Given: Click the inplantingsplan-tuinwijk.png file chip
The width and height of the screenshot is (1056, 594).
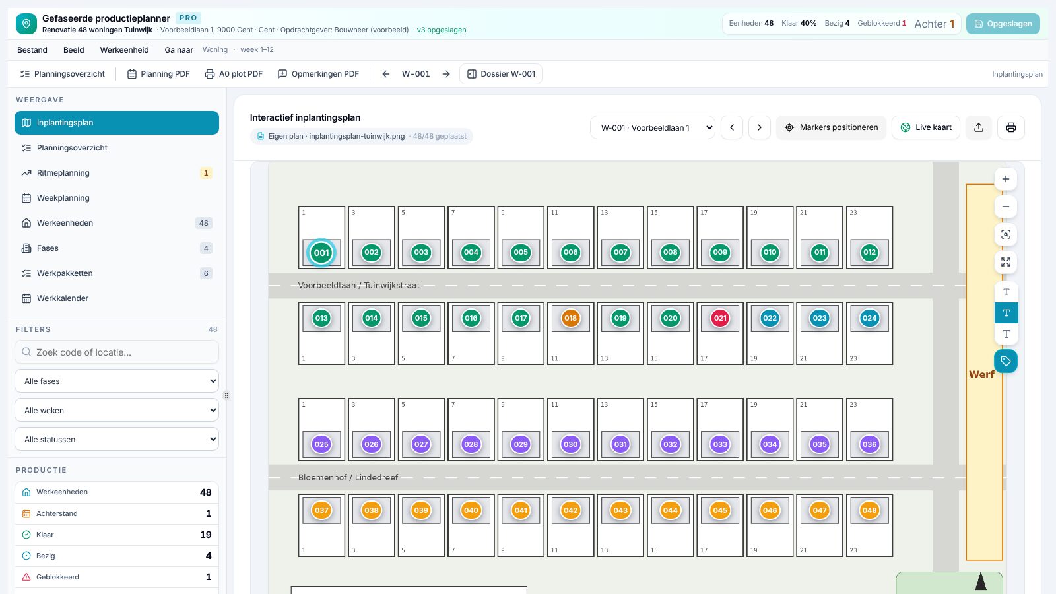Looking at the screenshot, I should [x=361, y=136].
